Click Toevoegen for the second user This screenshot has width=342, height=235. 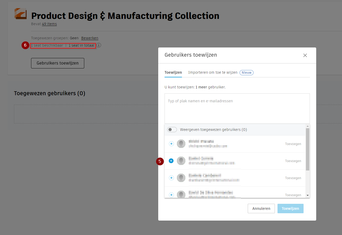click(293, 161)
